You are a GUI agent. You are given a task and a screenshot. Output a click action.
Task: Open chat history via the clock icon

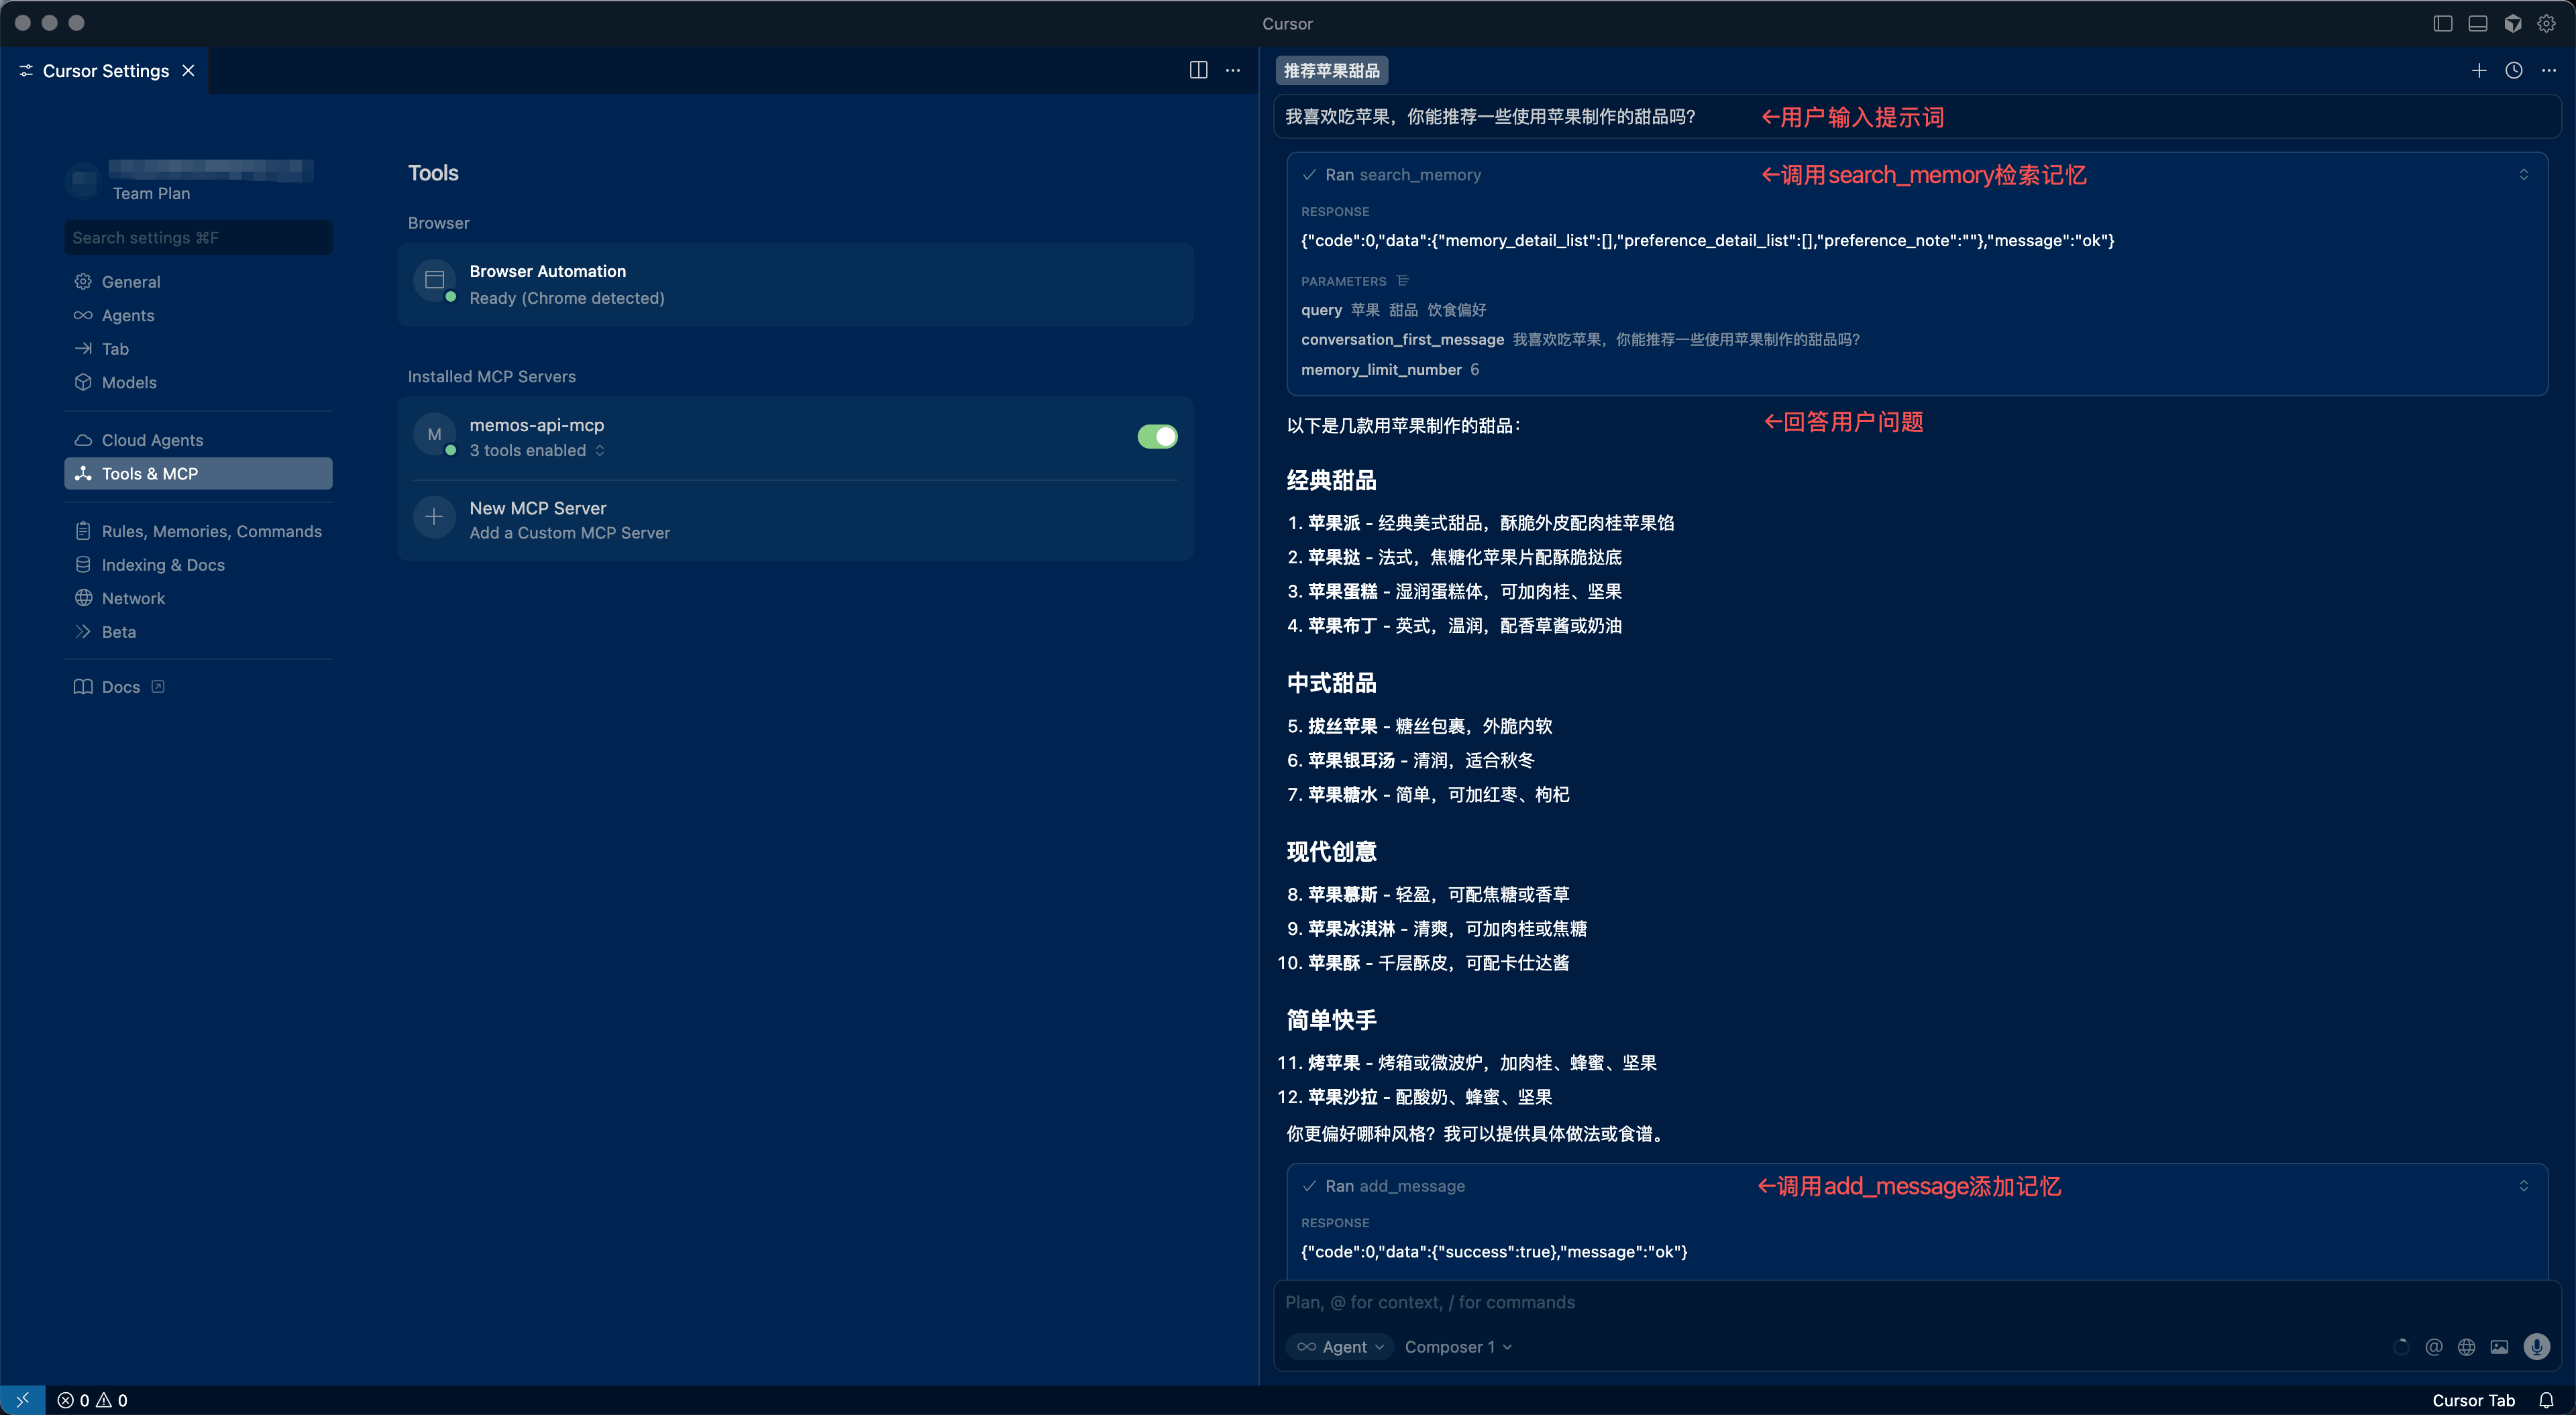[2514, 70]
